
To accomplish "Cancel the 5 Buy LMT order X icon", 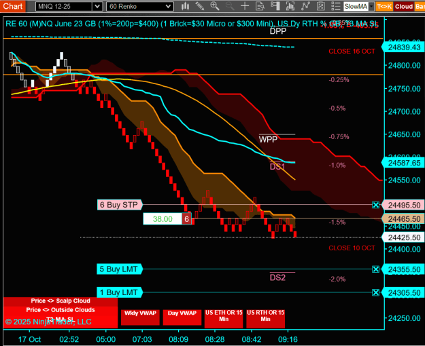I will pos(375,269).
